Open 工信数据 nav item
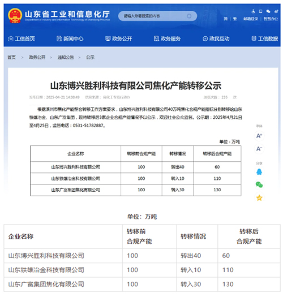 [265, 38]
